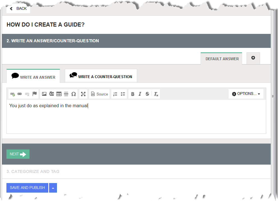
Task: Expand the SAVE AND PUBLISH arrow menu
Action: coord(53,188)
